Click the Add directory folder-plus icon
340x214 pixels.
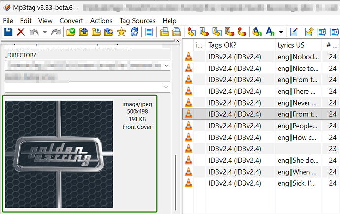point(83,32)
